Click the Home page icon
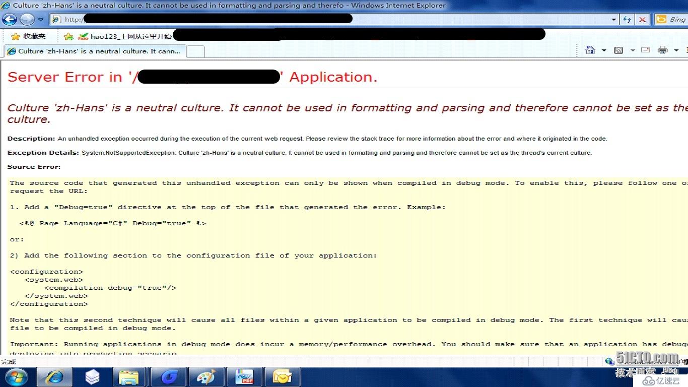The width and height of the screenshot is (688, 387). [590, 50]
